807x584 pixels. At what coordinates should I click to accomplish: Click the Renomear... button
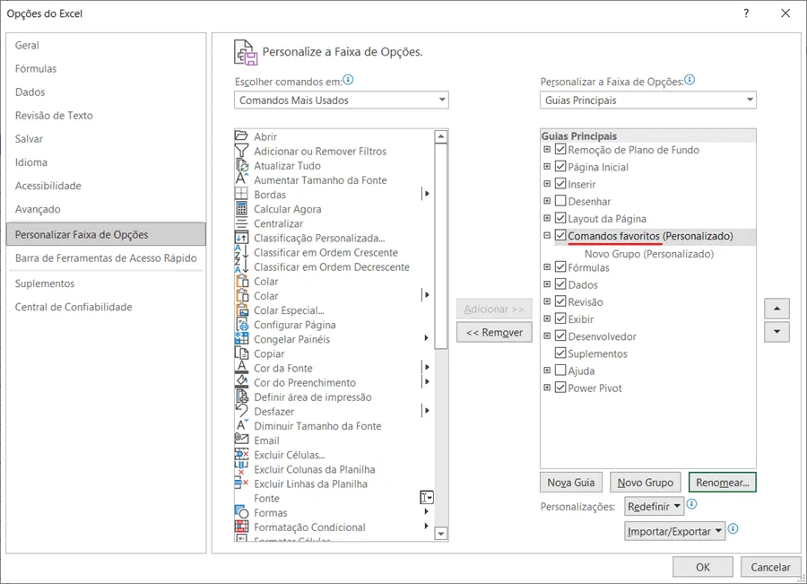[722, 483]
